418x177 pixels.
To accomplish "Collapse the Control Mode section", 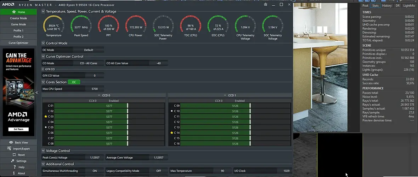I will click(x=43, y=43).
